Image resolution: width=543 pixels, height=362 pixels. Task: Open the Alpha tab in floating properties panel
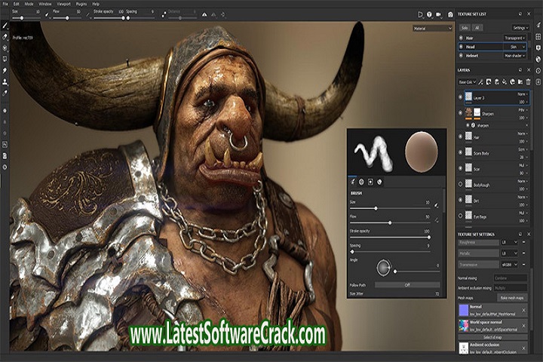[361, 182]
